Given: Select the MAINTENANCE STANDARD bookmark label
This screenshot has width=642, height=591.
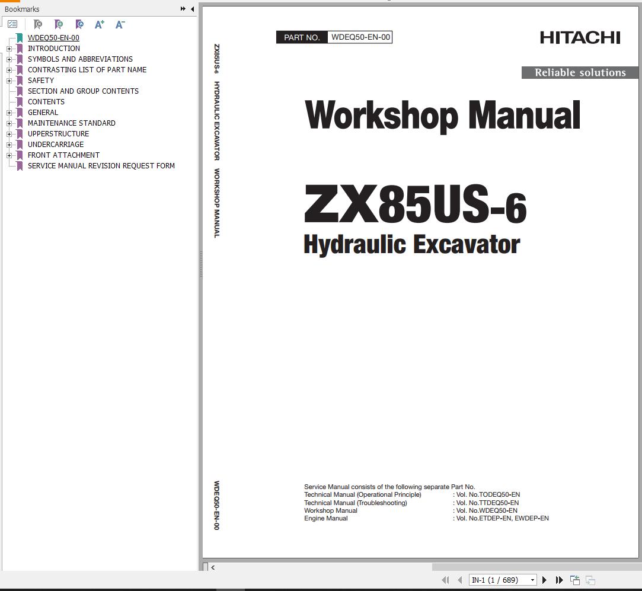Looking at the screenshot, I should click(x=72, y=123).
